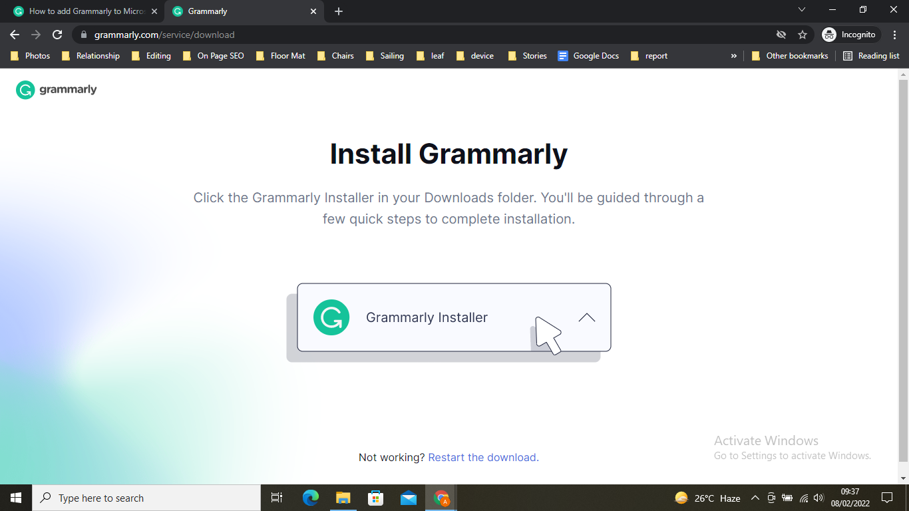Open the Google Docs bookmark
Image resolution: width=909 pixels, height=511 pixels.
click(589, 56)
